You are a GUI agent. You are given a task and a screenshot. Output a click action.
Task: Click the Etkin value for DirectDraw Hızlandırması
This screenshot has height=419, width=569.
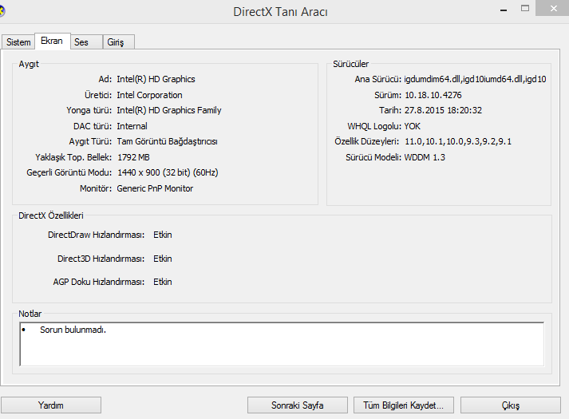(x=163, y=235)
